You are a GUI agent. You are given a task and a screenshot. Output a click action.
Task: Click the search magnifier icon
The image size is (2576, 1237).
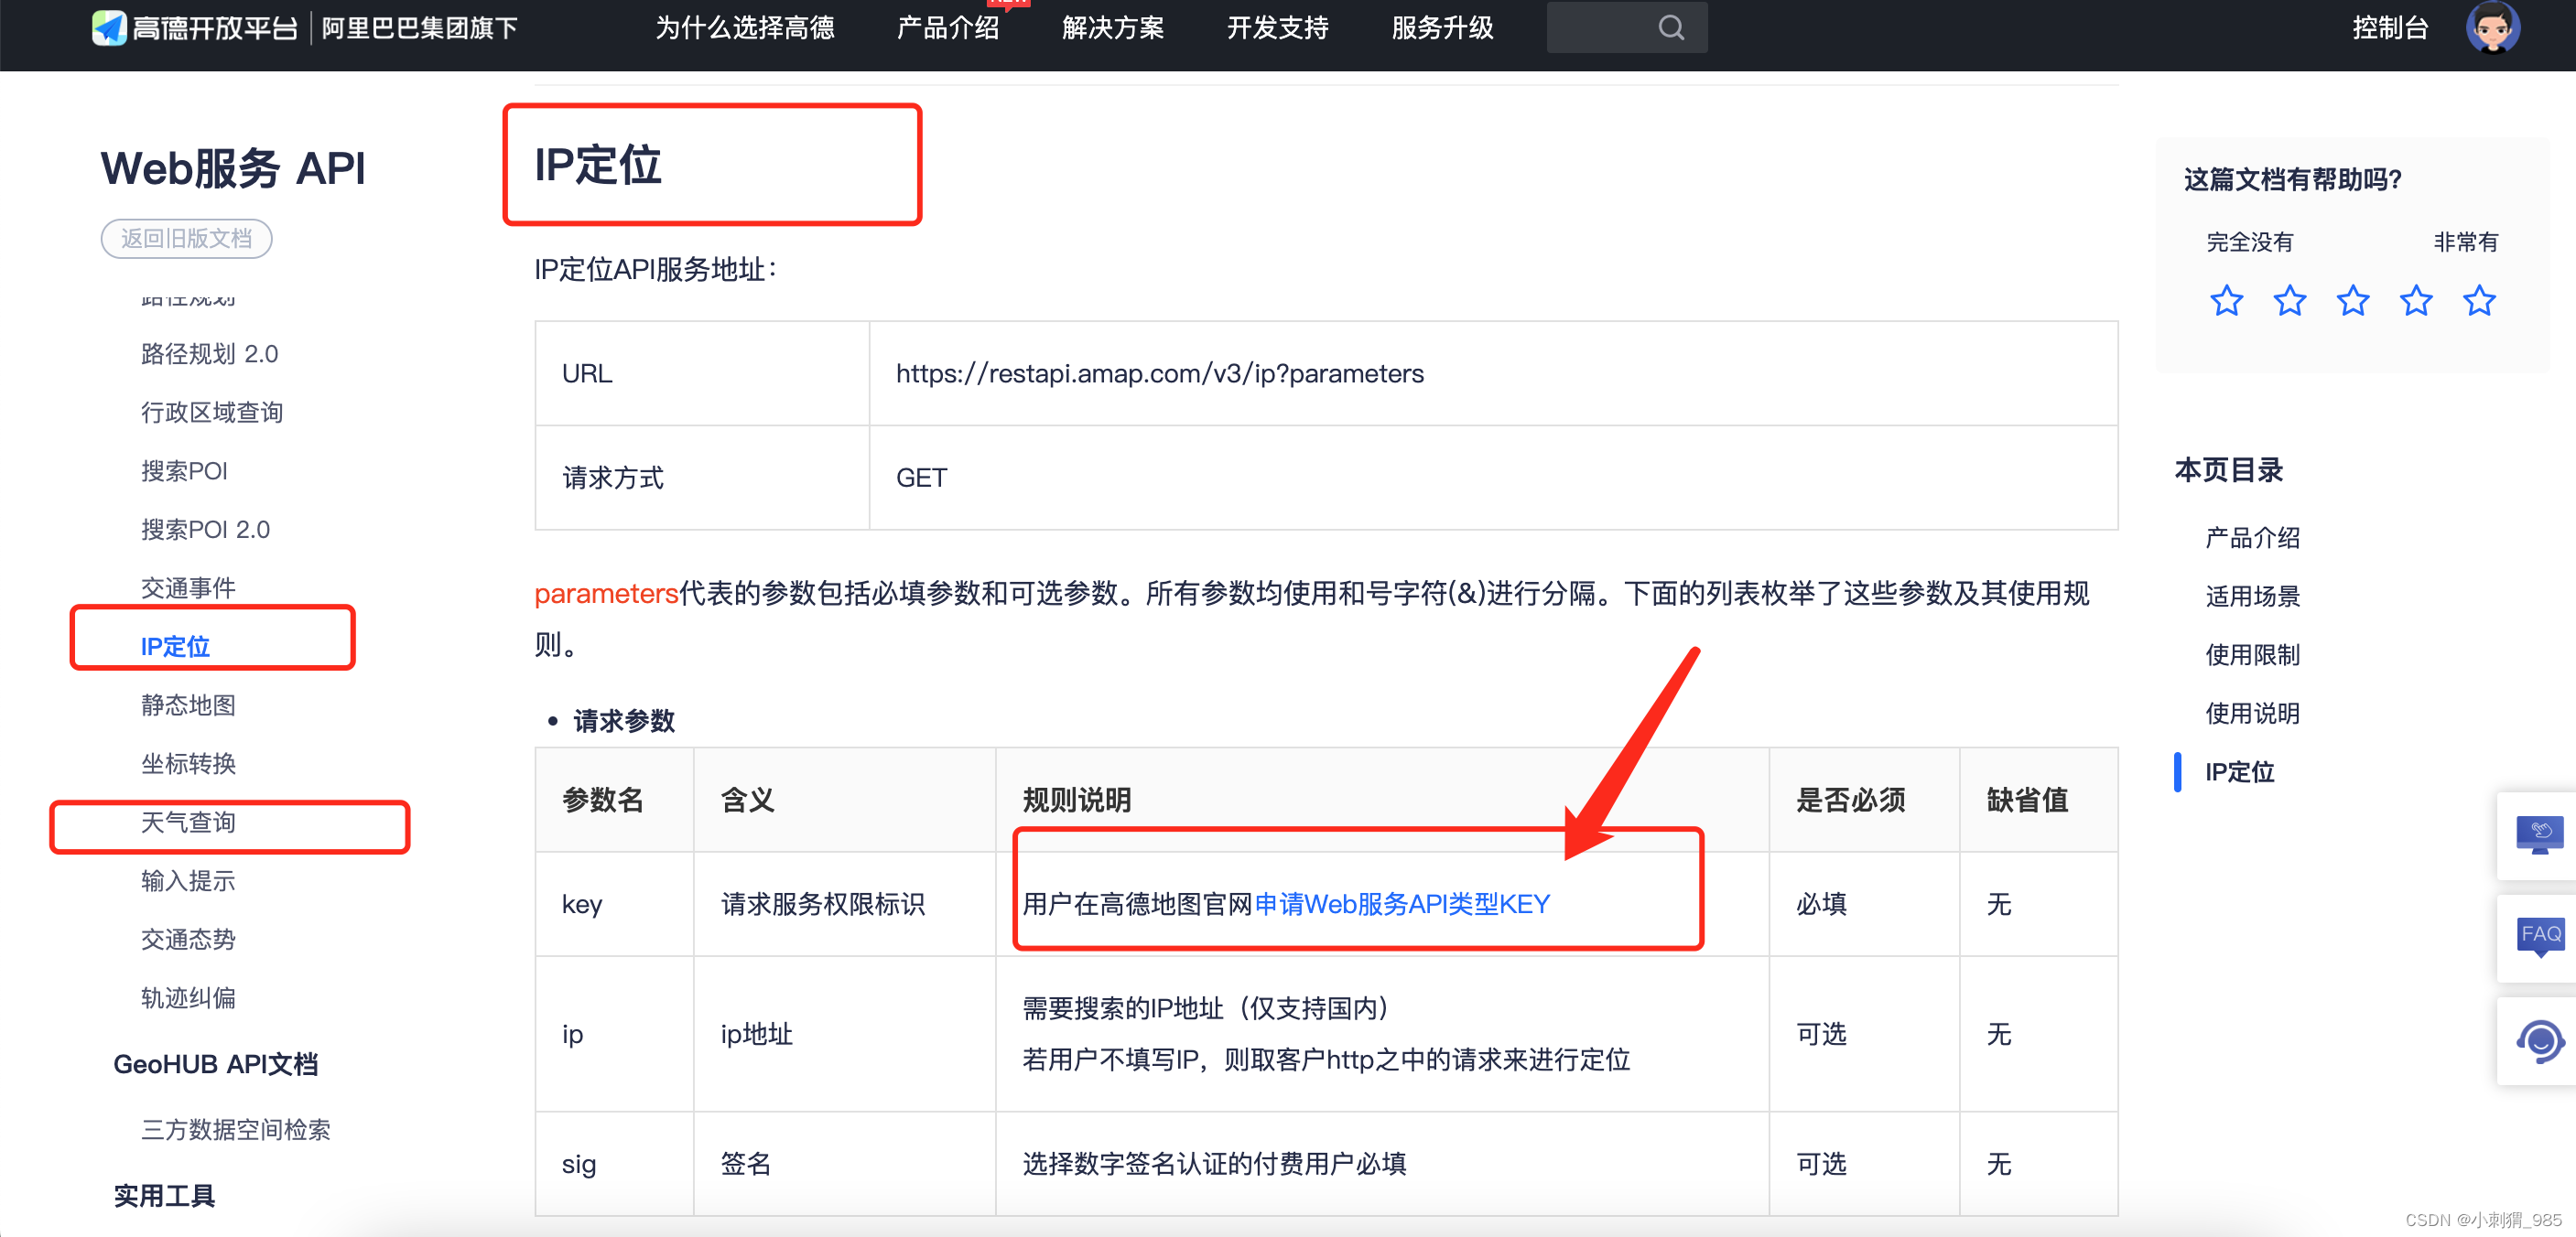[1671, 28]
